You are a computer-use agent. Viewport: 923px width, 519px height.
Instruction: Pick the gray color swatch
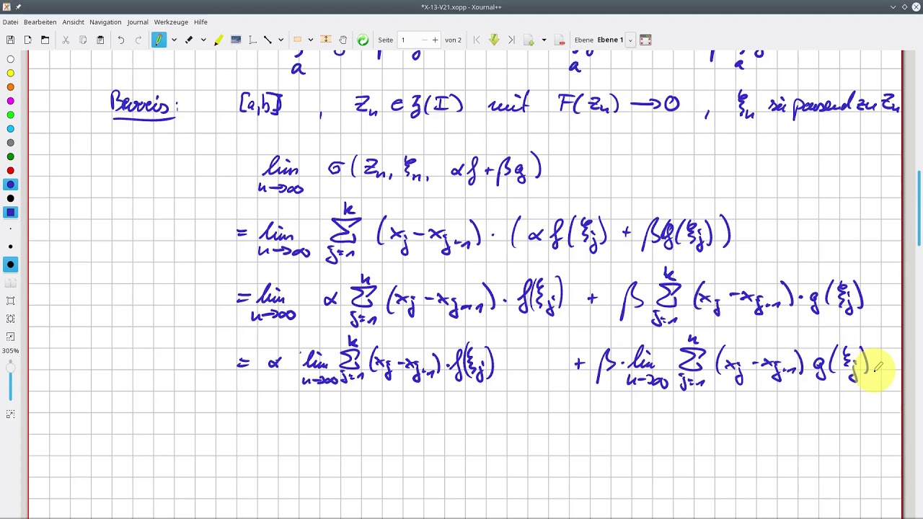(x=10, y=143)
